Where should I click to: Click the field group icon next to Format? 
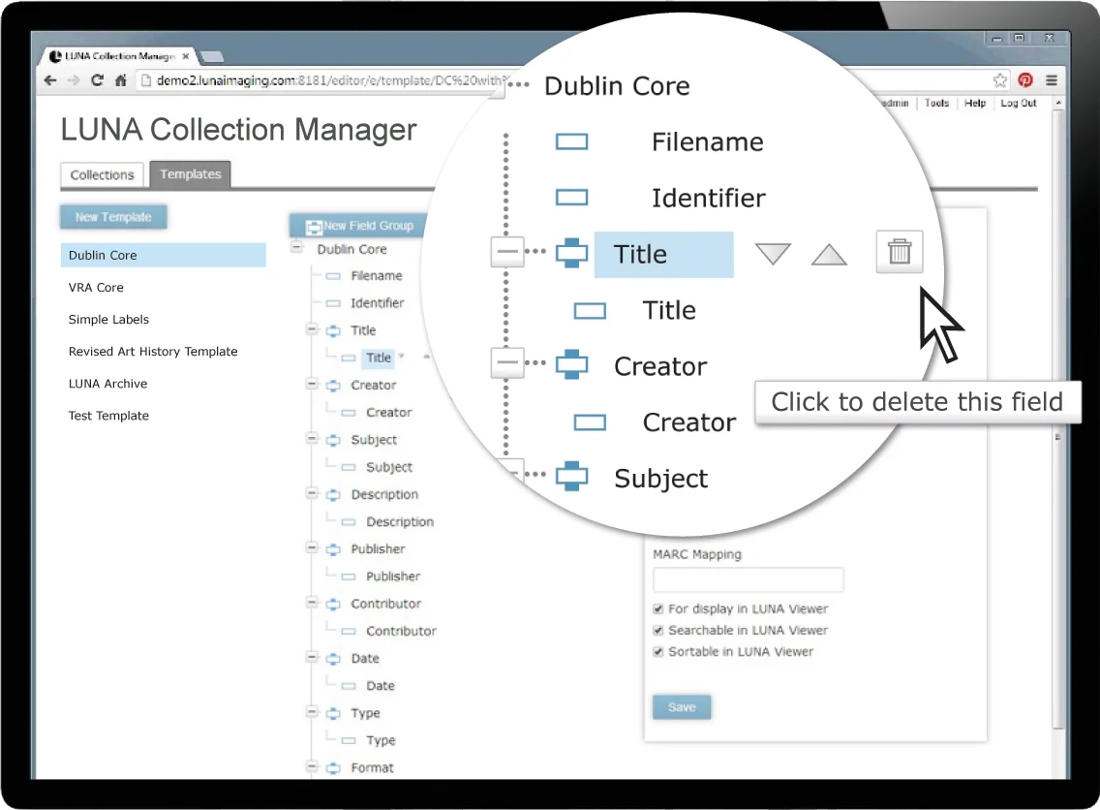point(333,768)
